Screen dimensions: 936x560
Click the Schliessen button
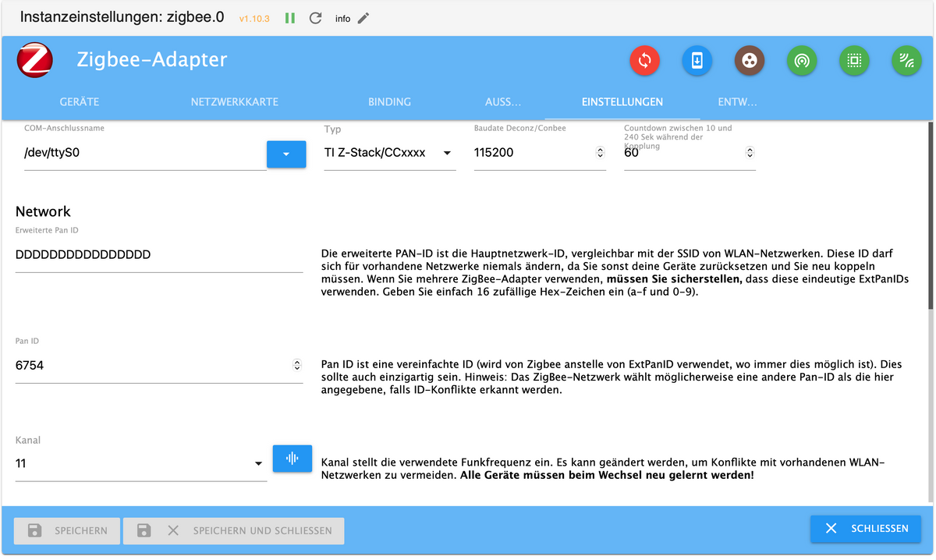point(866,529)
